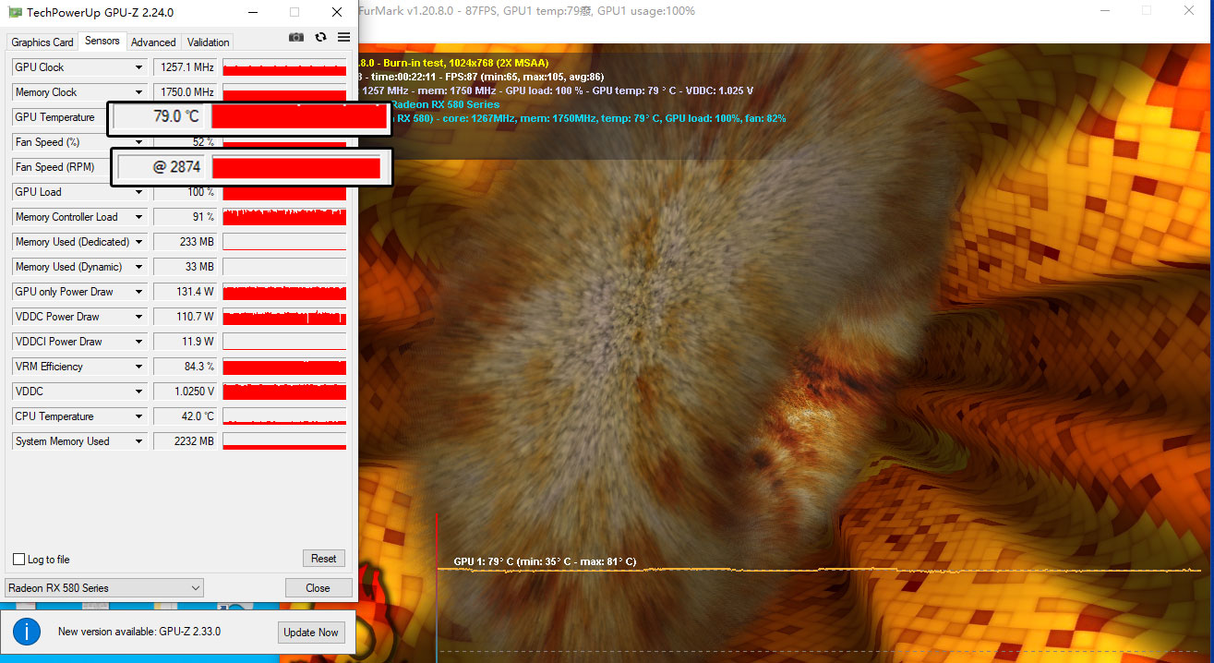
Task: Open the VDDC Power Draw dropdown
Action: point(139,317)
